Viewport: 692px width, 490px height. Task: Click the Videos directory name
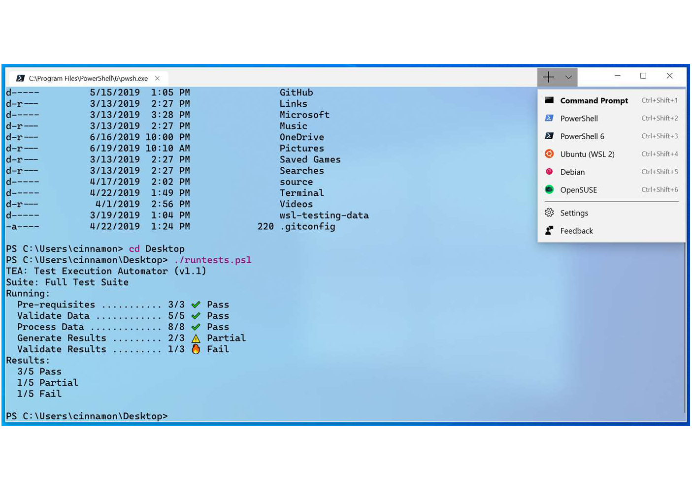(296, 204)
